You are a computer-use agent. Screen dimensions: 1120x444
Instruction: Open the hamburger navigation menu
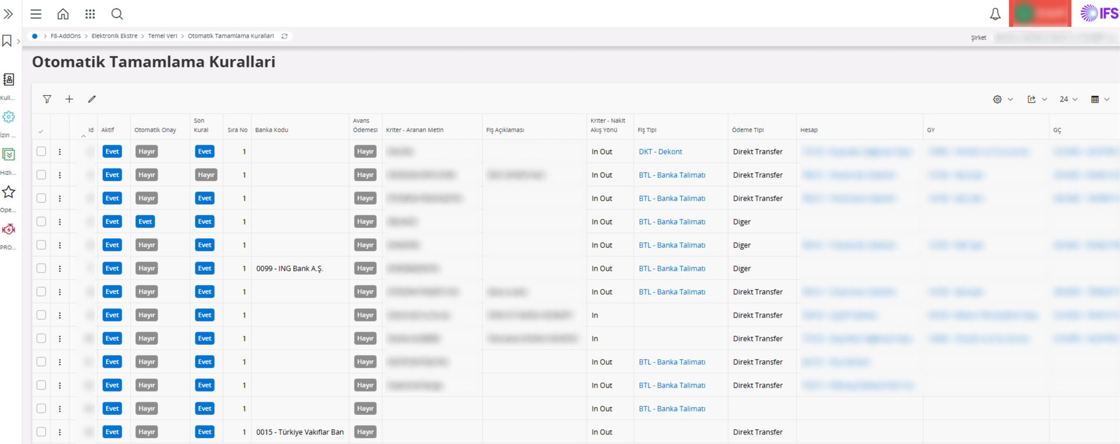(36, 14)
